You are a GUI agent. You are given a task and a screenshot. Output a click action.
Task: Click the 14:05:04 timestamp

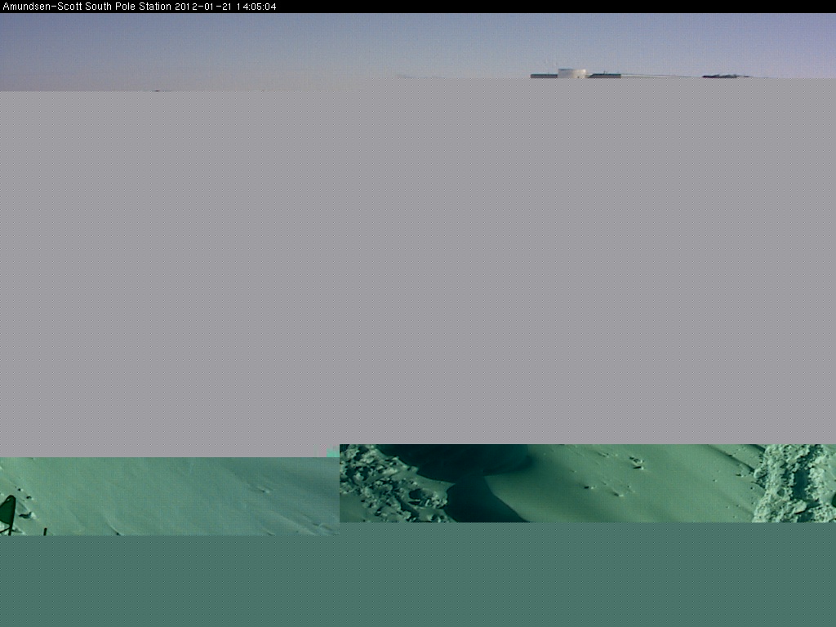(256, 7)
